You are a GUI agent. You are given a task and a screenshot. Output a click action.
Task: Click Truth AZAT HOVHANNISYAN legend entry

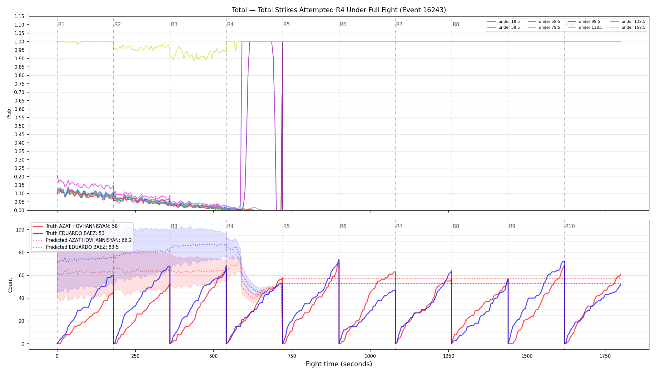coord(75,226)
